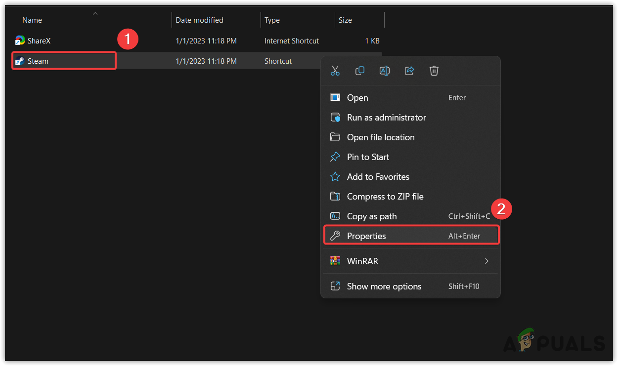The image size is (618, 366).
Task: Click the Run as administrator shield icon
Action: click(335, 118)
